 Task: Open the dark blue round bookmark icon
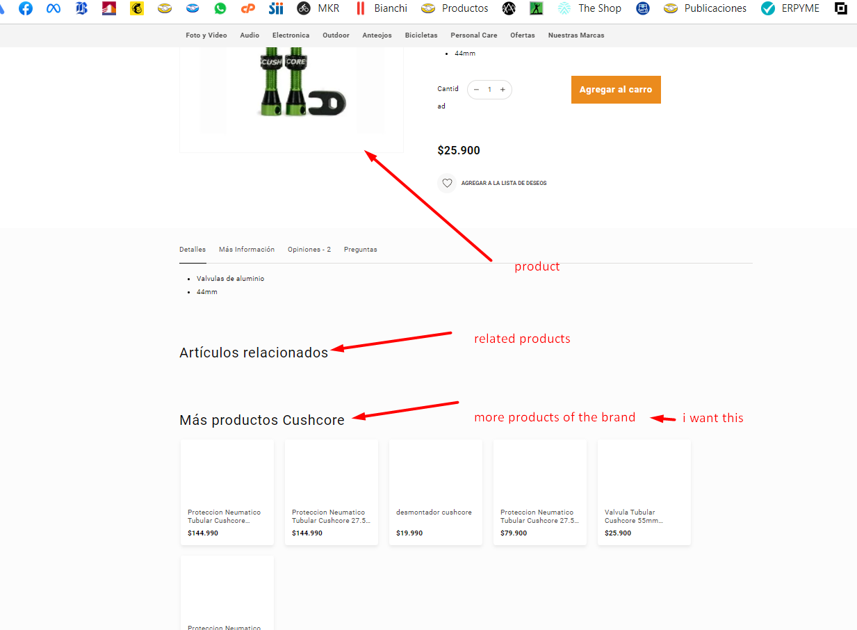(x=643, y=8)
